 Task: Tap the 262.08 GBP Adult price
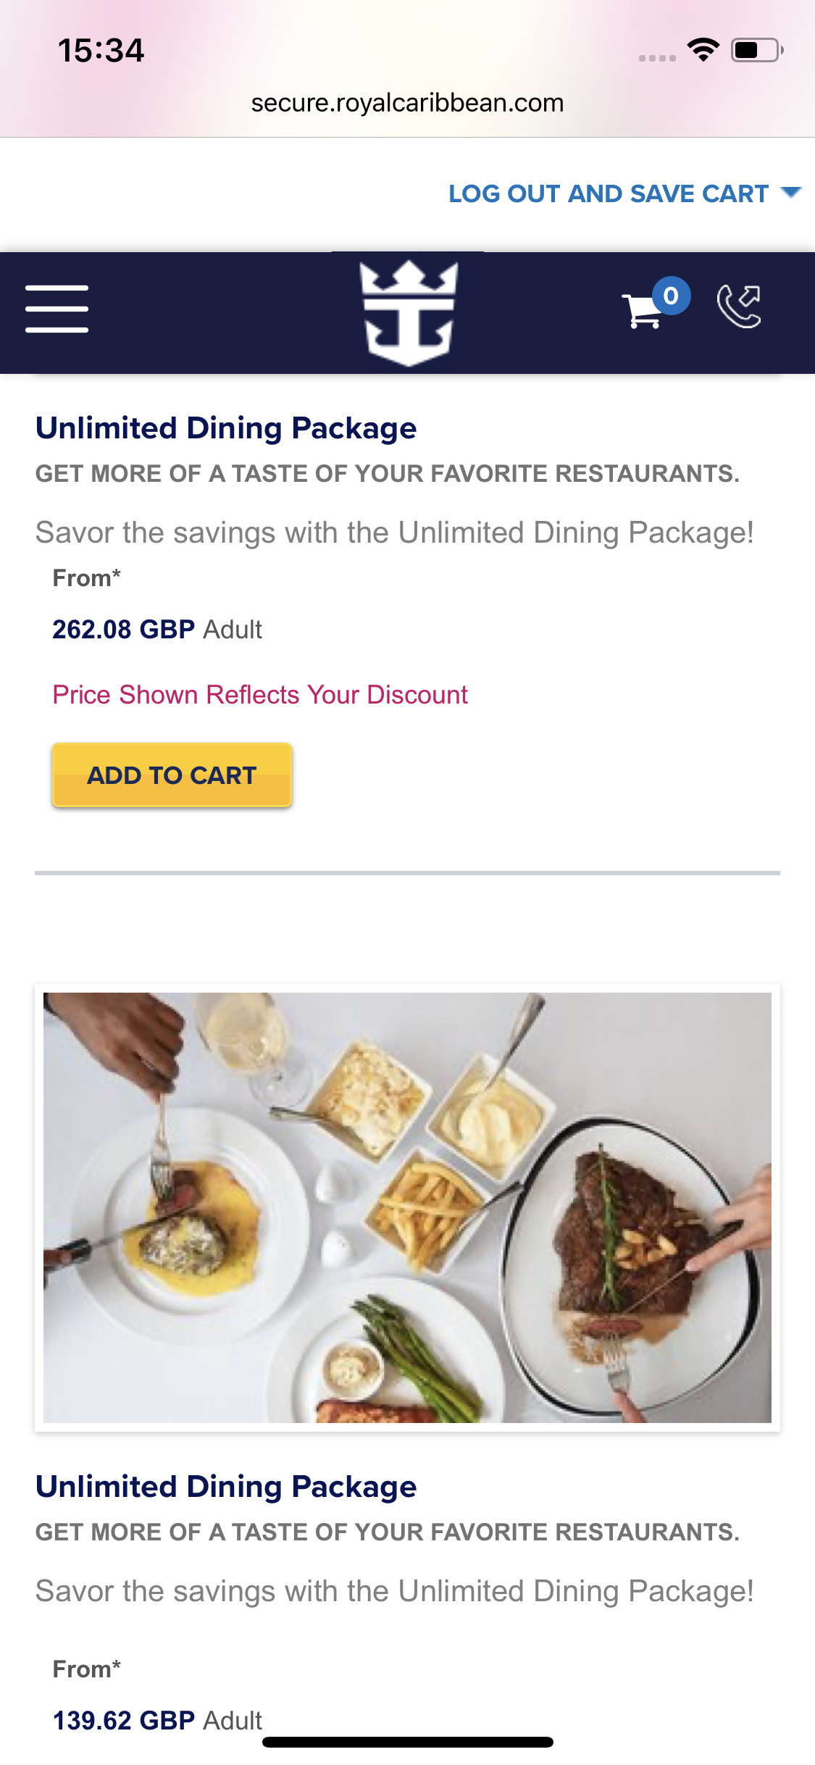click(x=157, y=630)
